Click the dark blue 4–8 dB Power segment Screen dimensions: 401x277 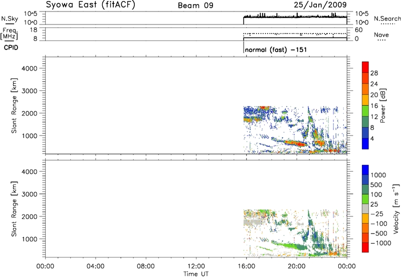[365, 132]
